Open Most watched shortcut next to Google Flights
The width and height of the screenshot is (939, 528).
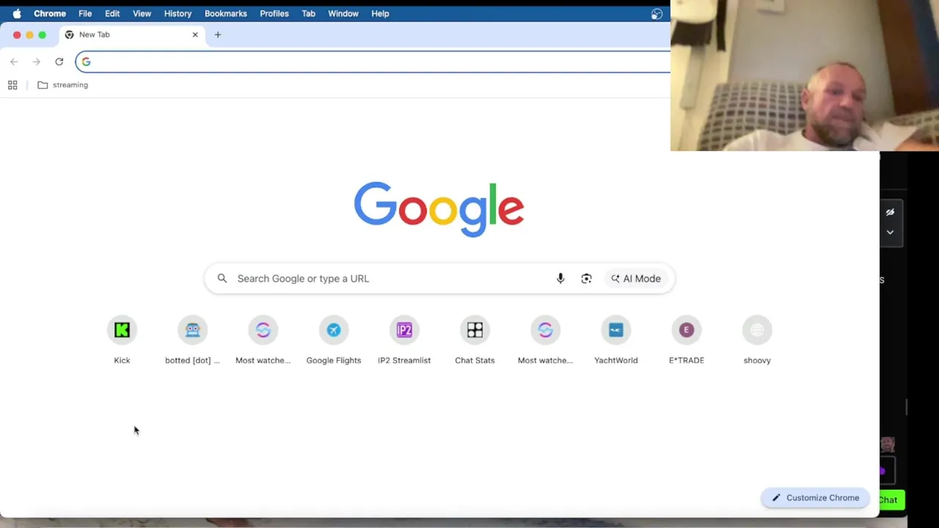[263, 340]
